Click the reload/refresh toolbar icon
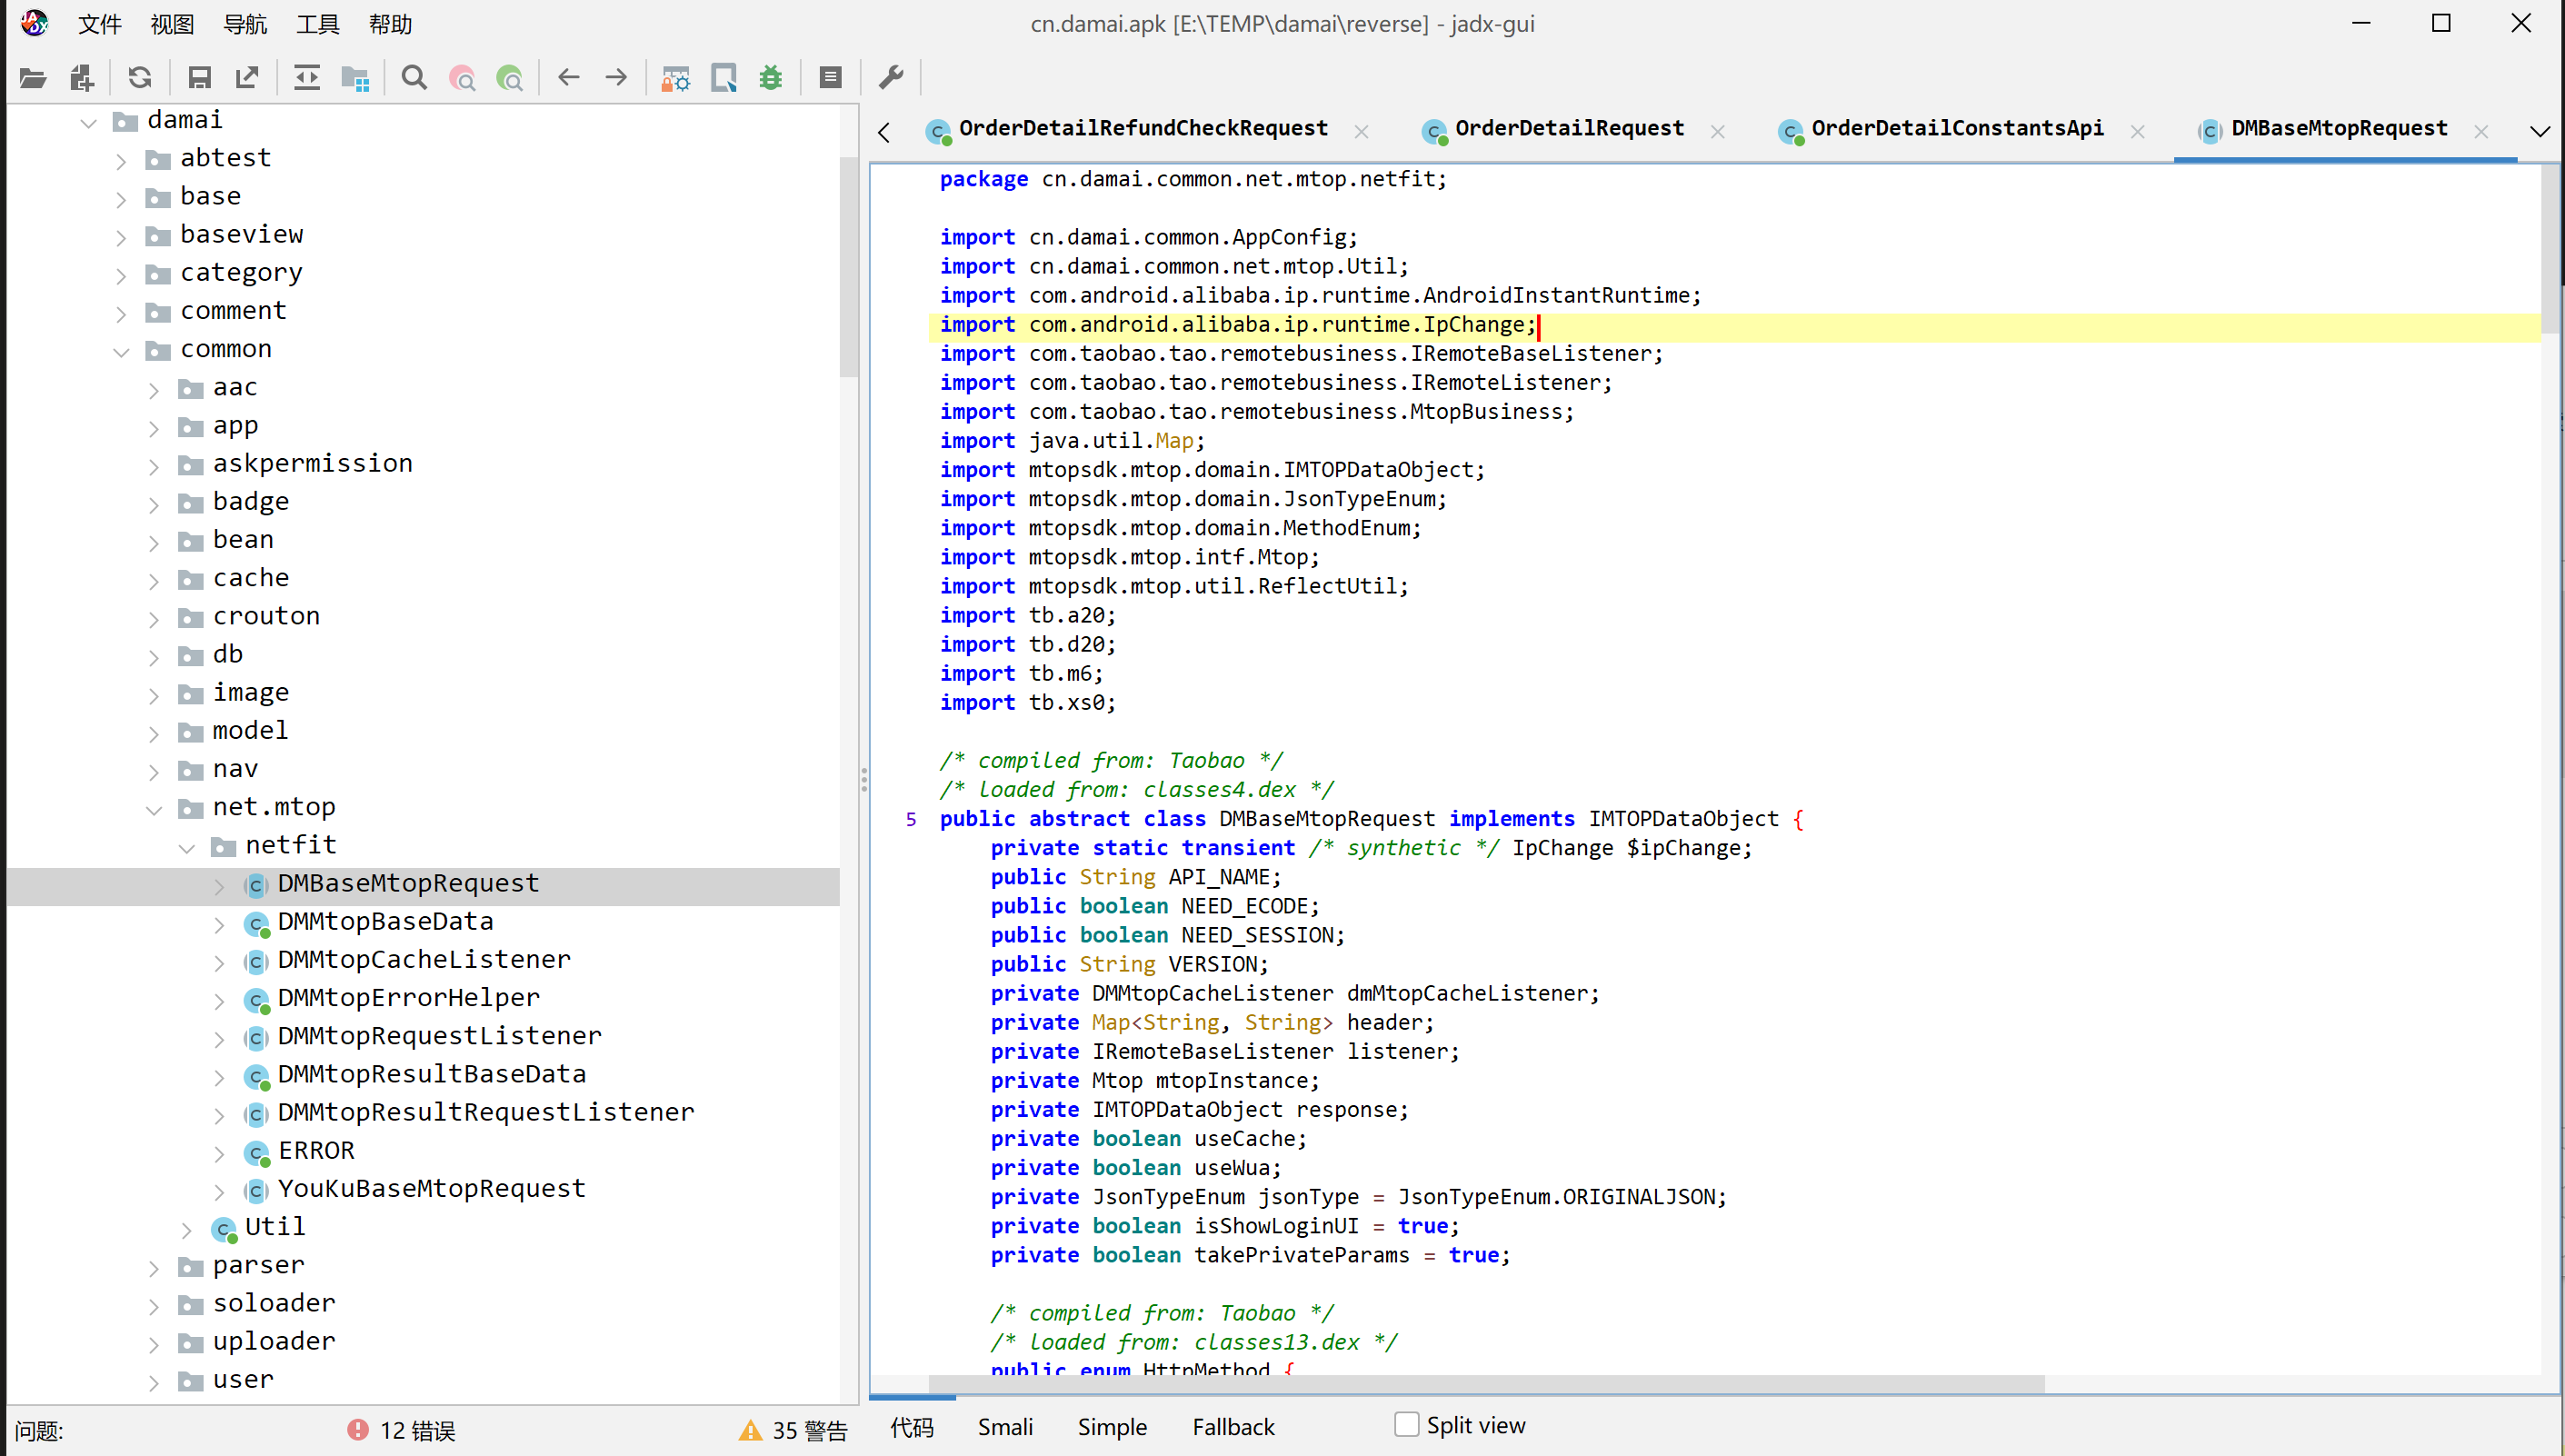 (140, 78)
